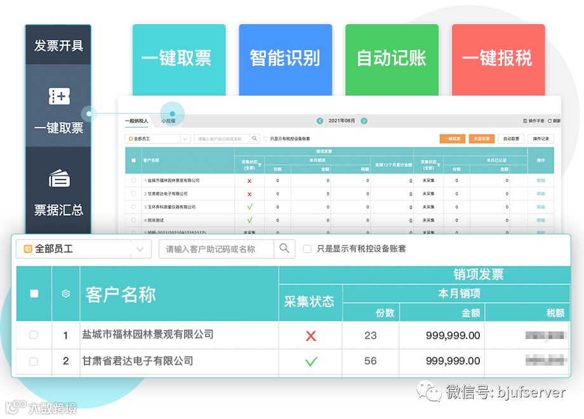Click 一键报税 red feature card

pyautogui.click(x=498, y=60)
